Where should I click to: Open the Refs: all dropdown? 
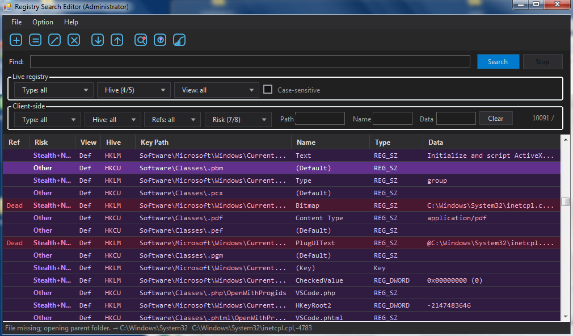tap(172, 120)
